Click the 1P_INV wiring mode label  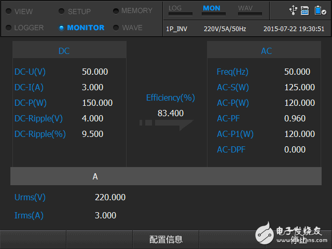(x=177, y=29)
